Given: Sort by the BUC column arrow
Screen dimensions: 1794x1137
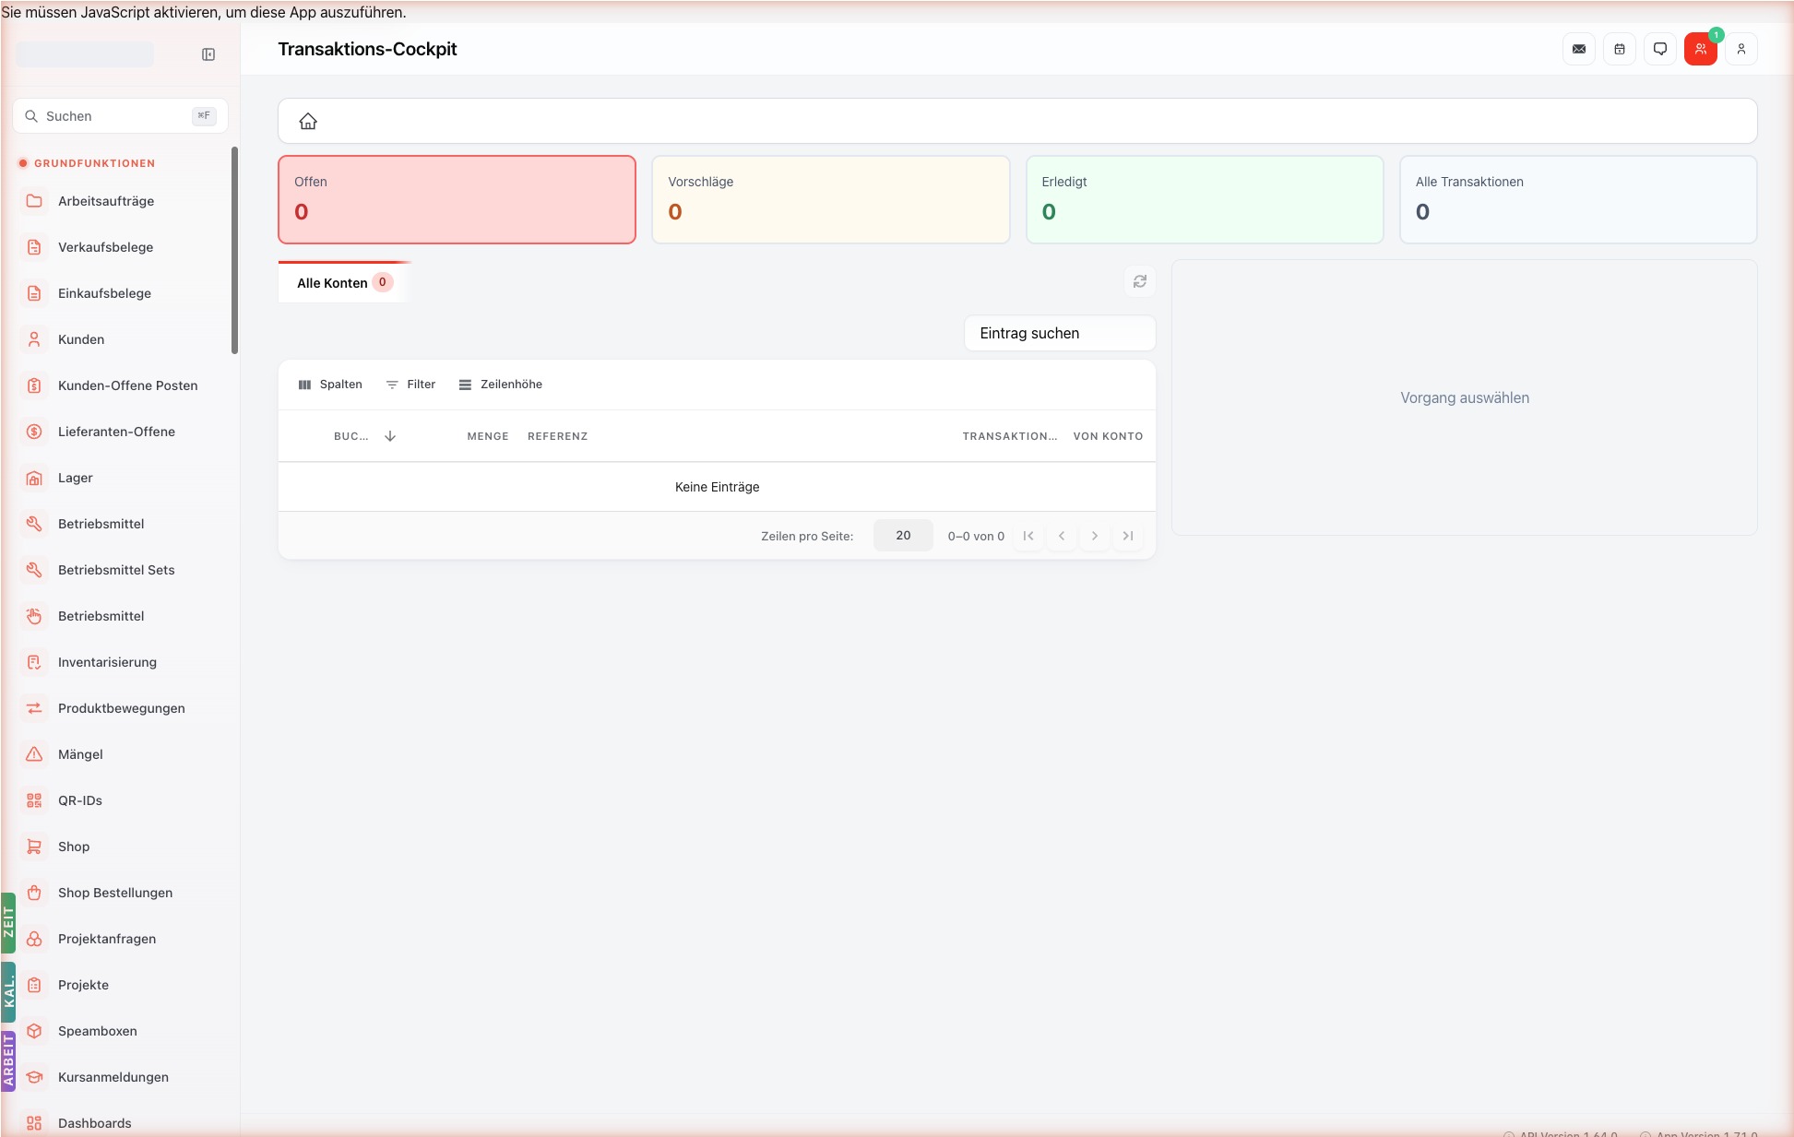Looking at the screenshot, I should [x=390, y=436].
